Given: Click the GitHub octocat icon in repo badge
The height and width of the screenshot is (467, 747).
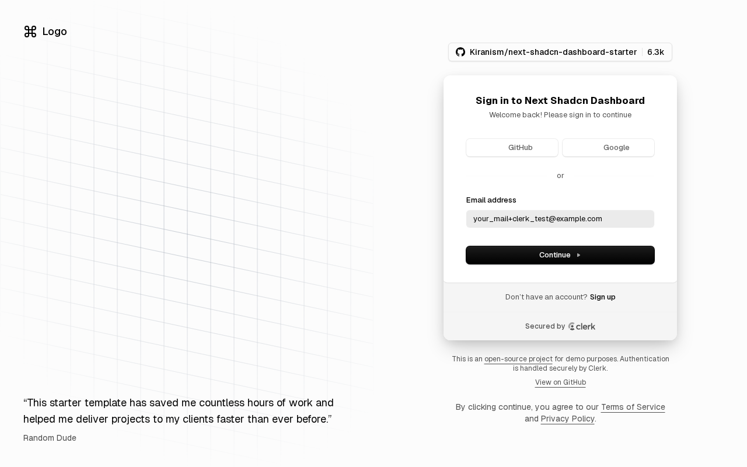Looking at the screenshot, I should tap(460, 52).
